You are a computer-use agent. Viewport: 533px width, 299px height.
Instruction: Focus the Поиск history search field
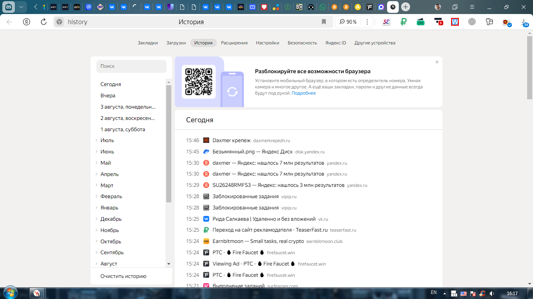[131, 66]
